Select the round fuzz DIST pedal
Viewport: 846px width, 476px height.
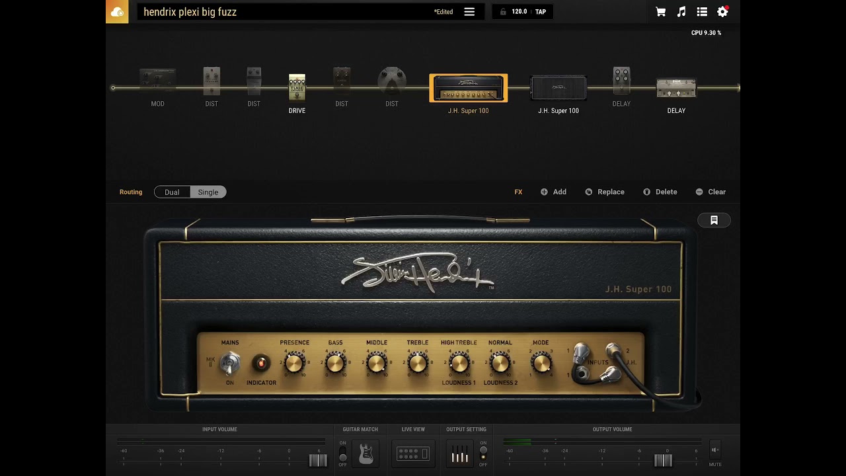pyautogui.click(x=392, y=81)
